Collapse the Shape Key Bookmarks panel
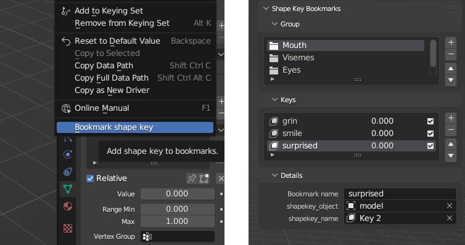Screen dimensions: 465x245 [x=266, y=9]
